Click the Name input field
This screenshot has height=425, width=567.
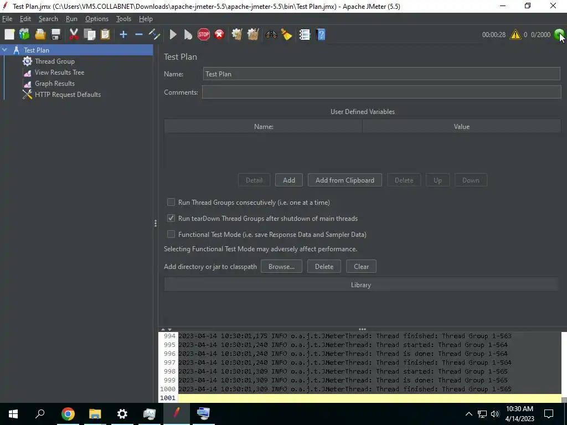(x=382, y=74)
